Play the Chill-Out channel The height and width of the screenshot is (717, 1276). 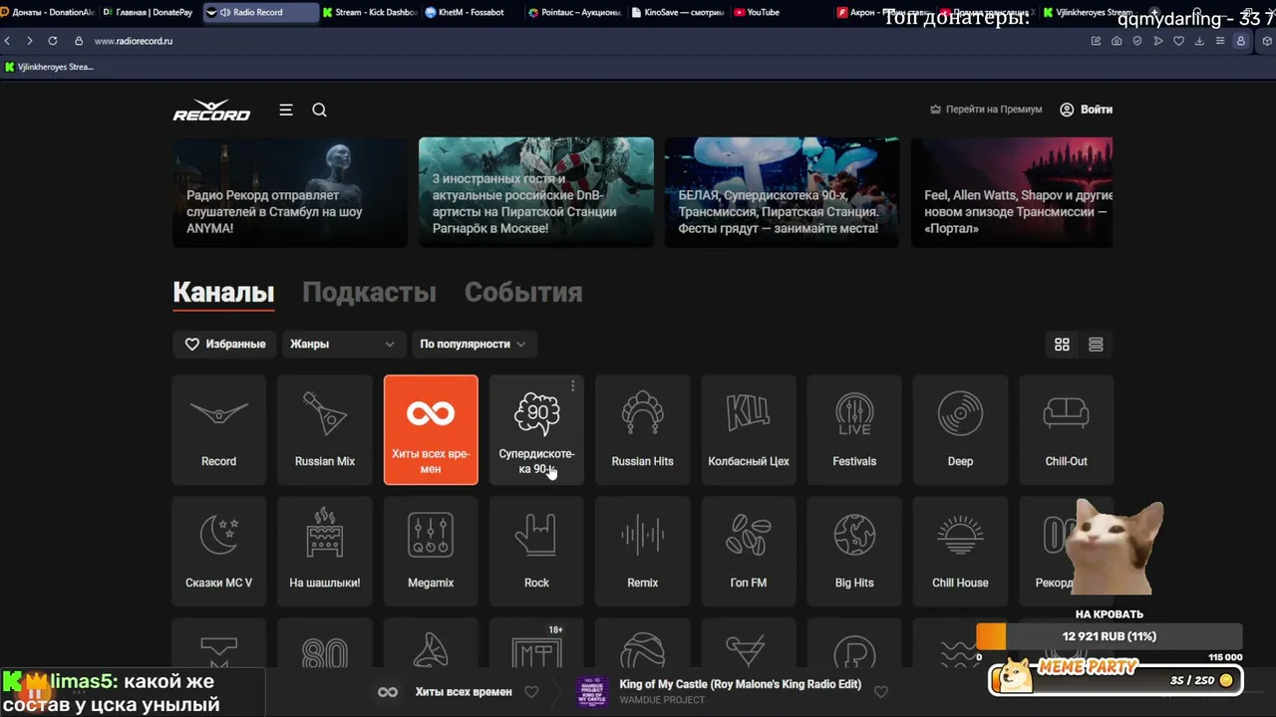pos(1067,429)
